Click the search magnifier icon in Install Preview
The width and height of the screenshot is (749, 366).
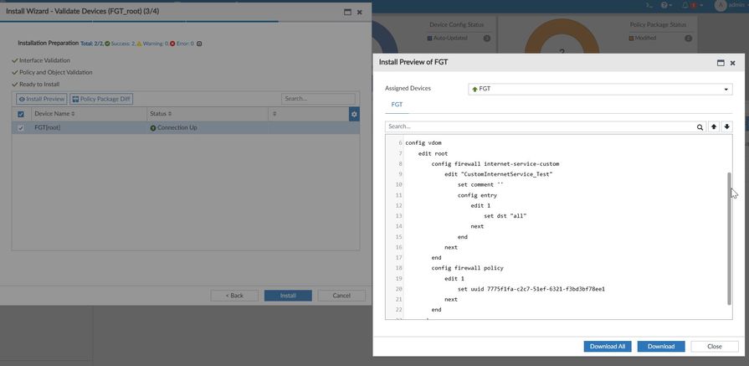click(700, 126)
